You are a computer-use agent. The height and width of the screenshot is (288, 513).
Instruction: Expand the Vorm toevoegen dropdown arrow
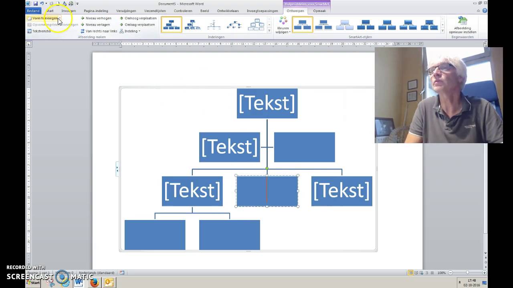[60, 18]
